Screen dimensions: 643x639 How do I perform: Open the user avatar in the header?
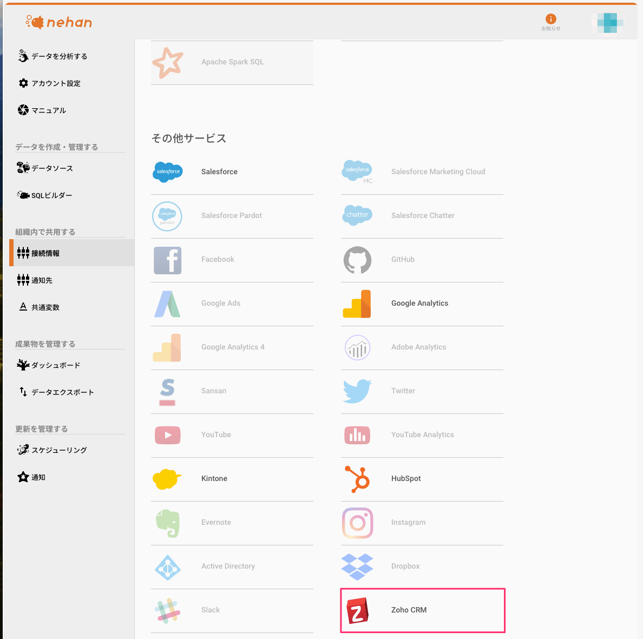point(608,23)
